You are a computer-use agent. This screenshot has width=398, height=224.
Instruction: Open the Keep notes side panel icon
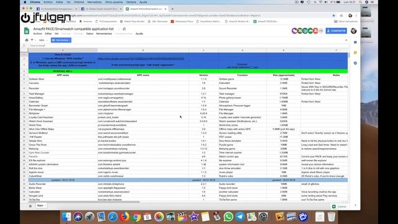(355, 52)
